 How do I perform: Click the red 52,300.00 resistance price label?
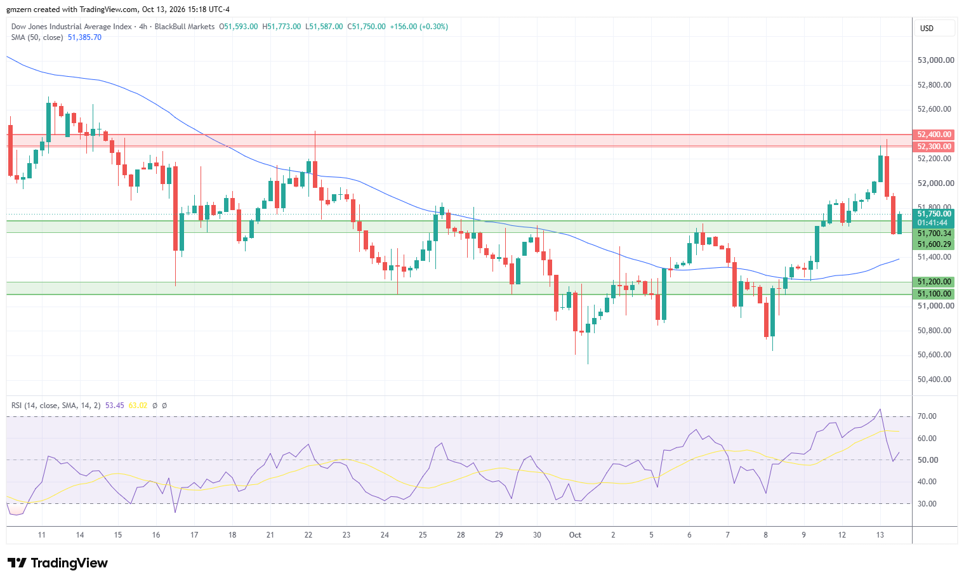coord(934,147)
